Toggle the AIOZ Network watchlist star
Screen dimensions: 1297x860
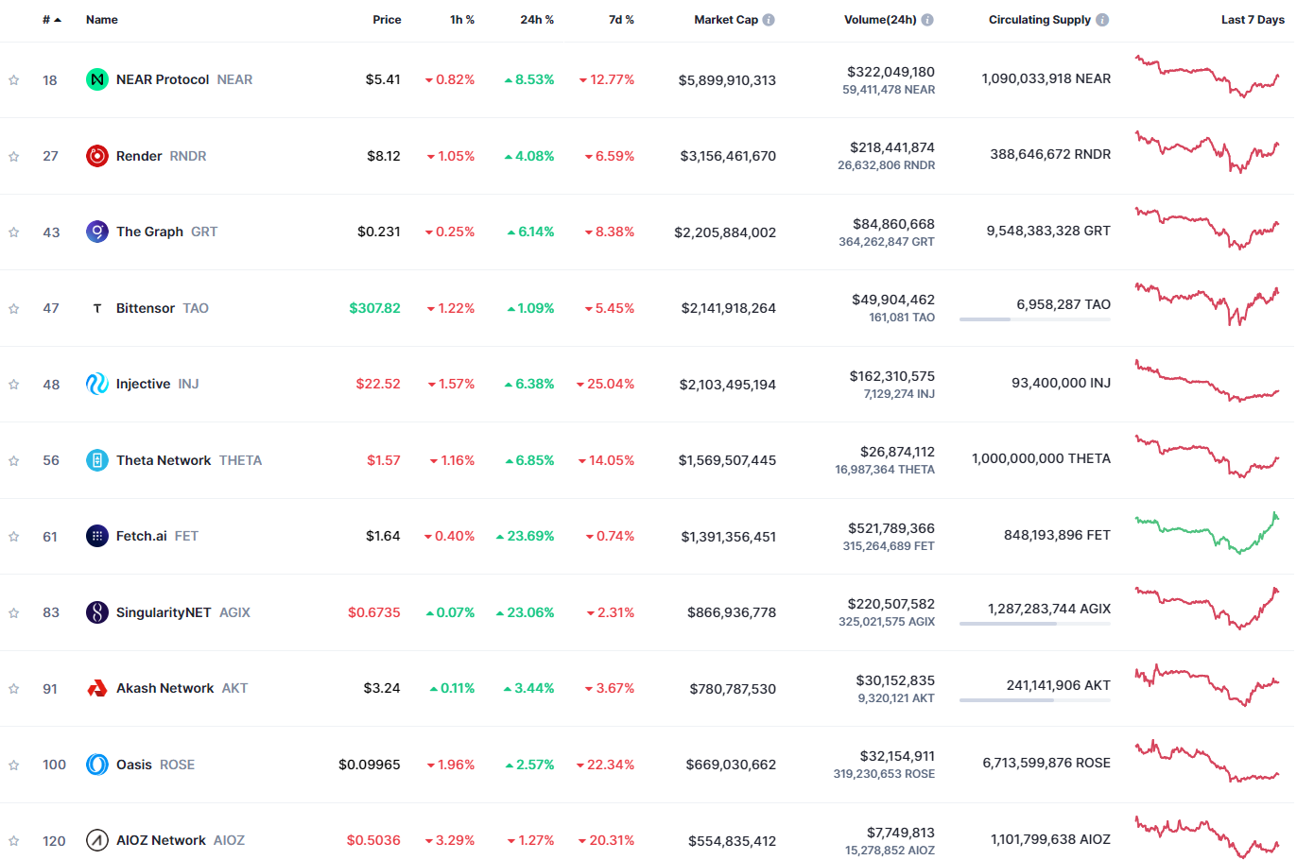14,841
